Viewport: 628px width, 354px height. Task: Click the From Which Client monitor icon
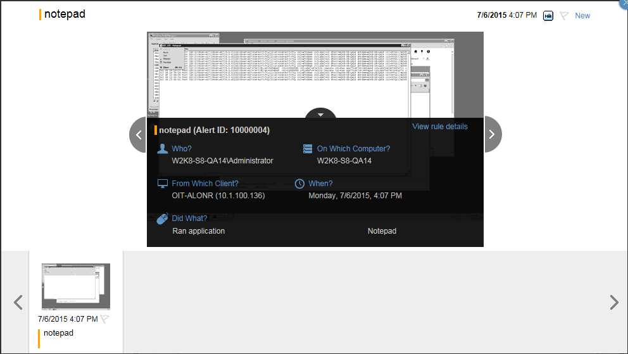pos(163,184)
